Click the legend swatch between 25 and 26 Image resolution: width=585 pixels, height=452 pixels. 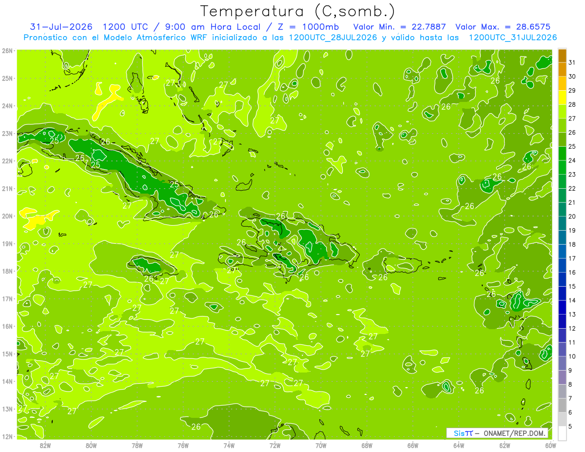[x=562, y=139]
